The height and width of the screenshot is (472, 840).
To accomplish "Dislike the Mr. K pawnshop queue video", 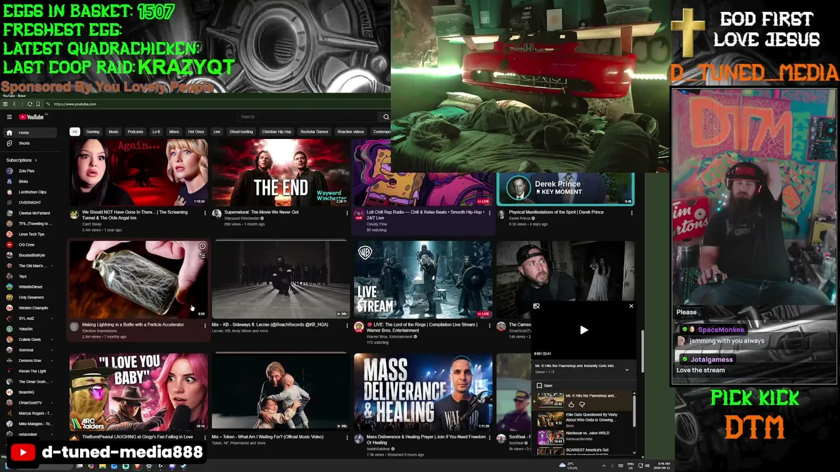I will pos(581,404).
